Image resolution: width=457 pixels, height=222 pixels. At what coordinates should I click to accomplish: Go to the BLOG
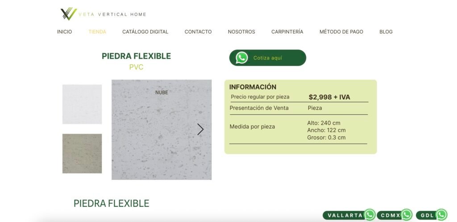click(386, 32)
